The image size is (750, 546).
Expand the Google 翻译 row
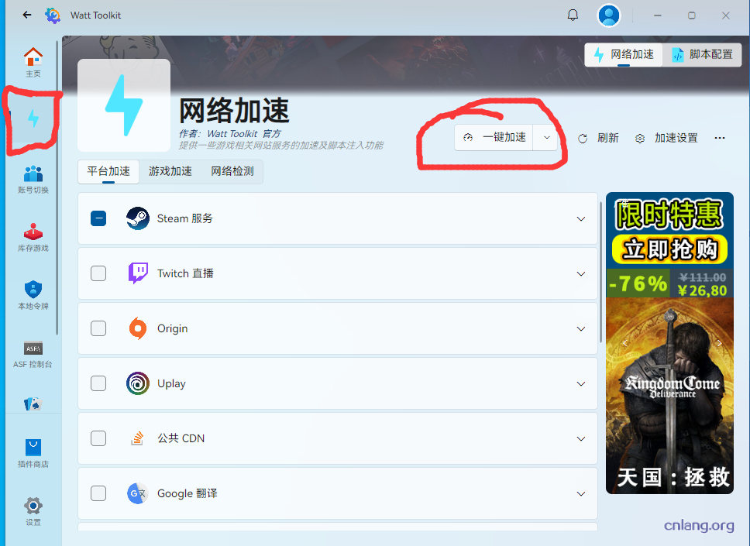[x=580, y=494]
